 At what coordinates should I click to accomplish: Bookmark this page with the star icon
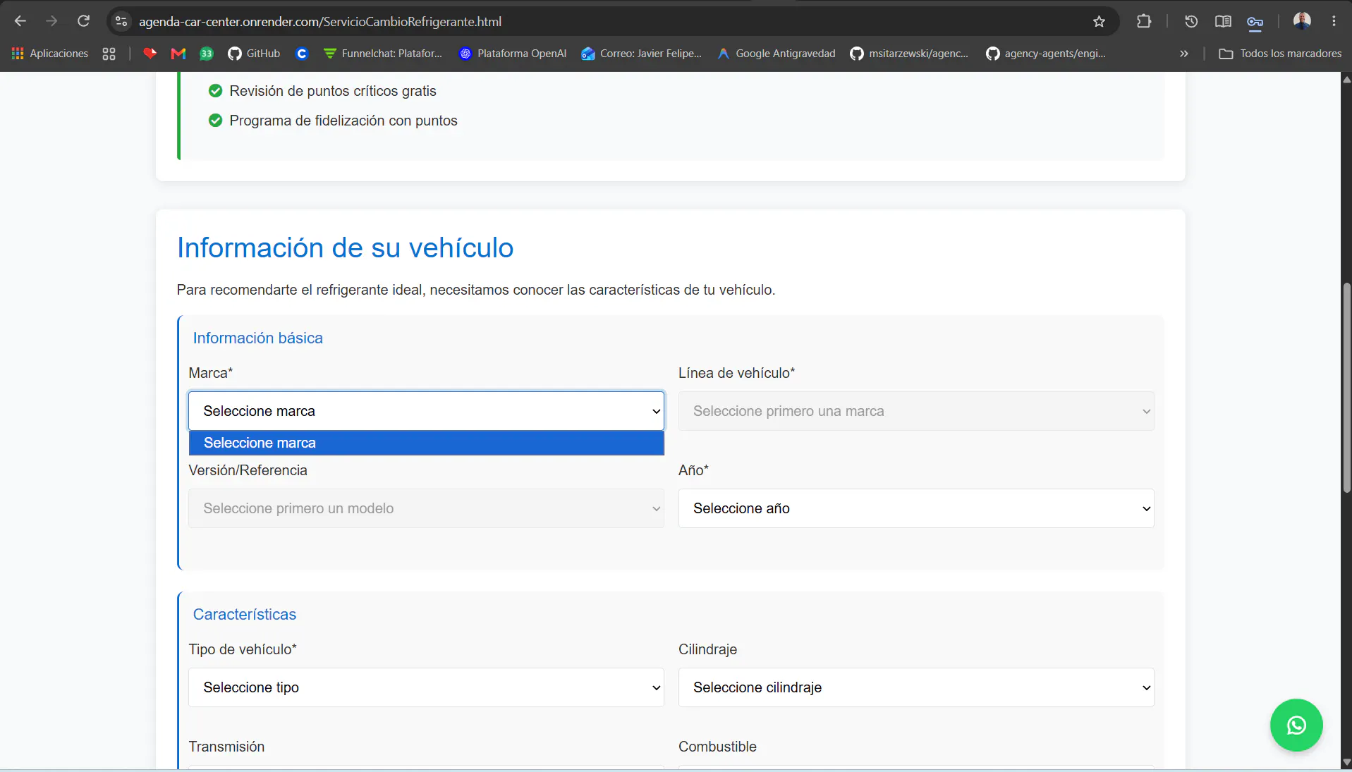pyautogui.click(x=1099, y=21)
